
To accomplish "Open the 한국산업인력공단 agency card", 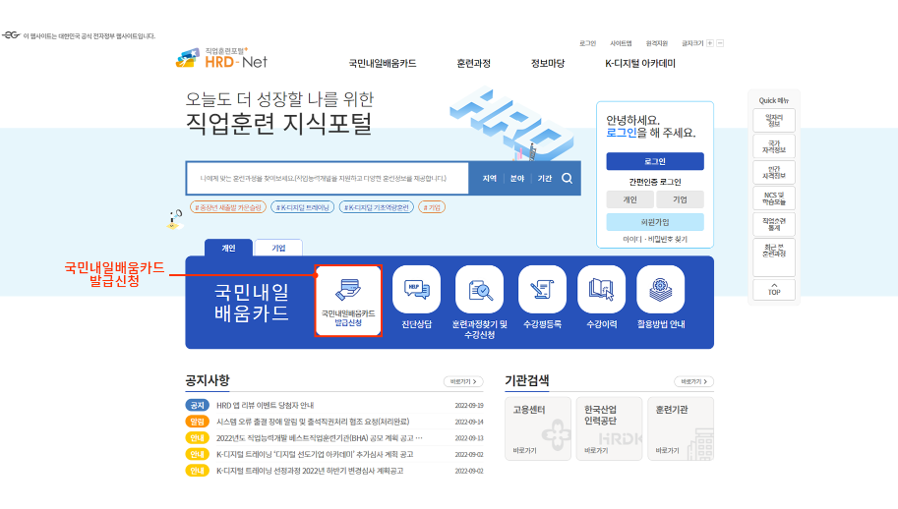I will [x=610, y=429].
